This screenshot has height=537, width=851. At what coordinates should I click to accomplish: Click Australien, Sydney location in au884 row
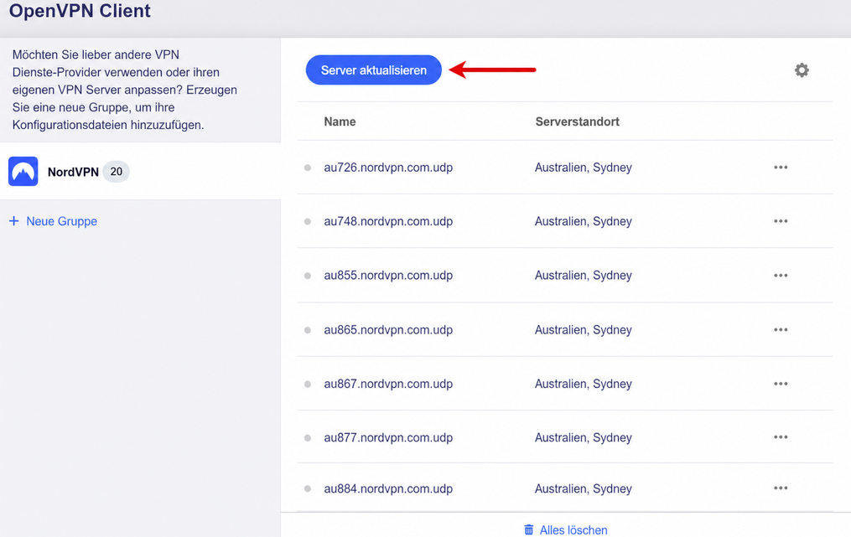pos(584,488)
